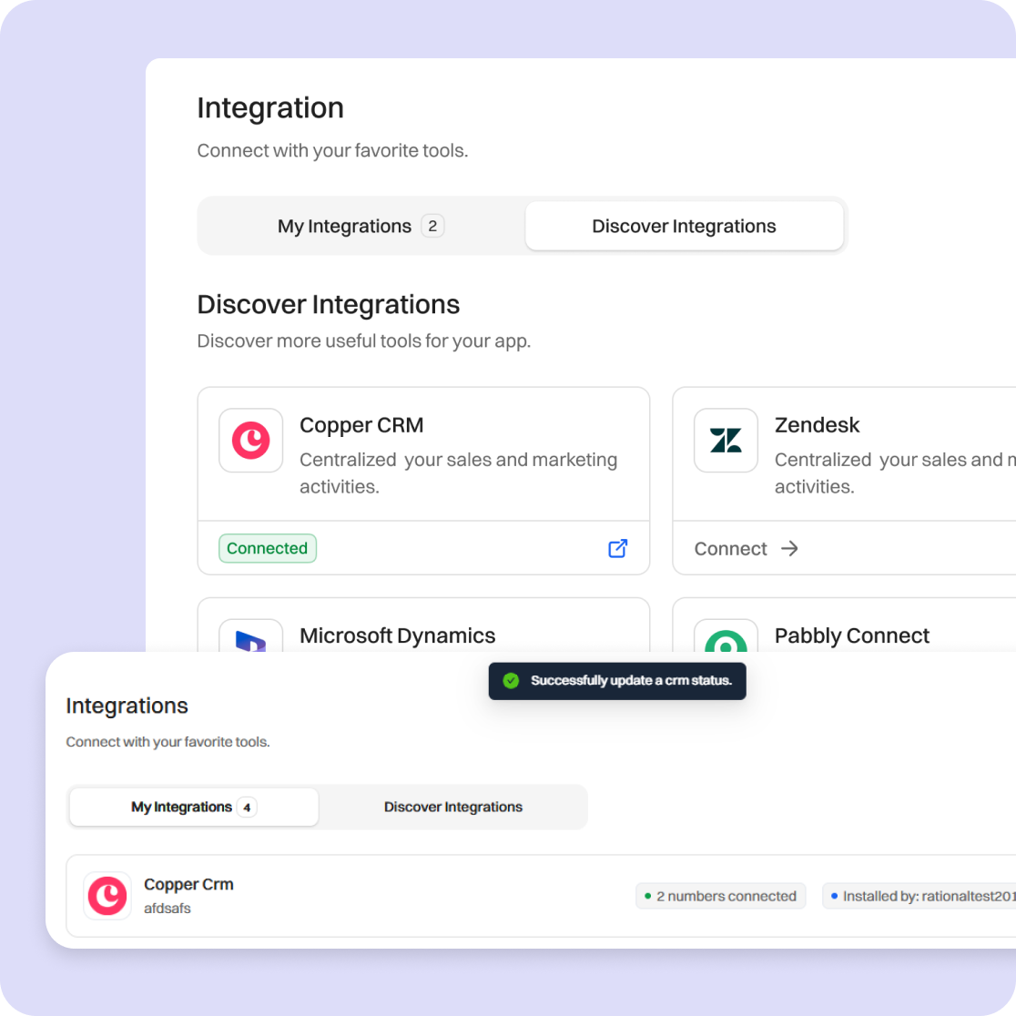Image resolution: width=1016 pixels, height=1016 pixels.
Task: Click the Pabbly Connect card title
Action: (x=851, y=635)
